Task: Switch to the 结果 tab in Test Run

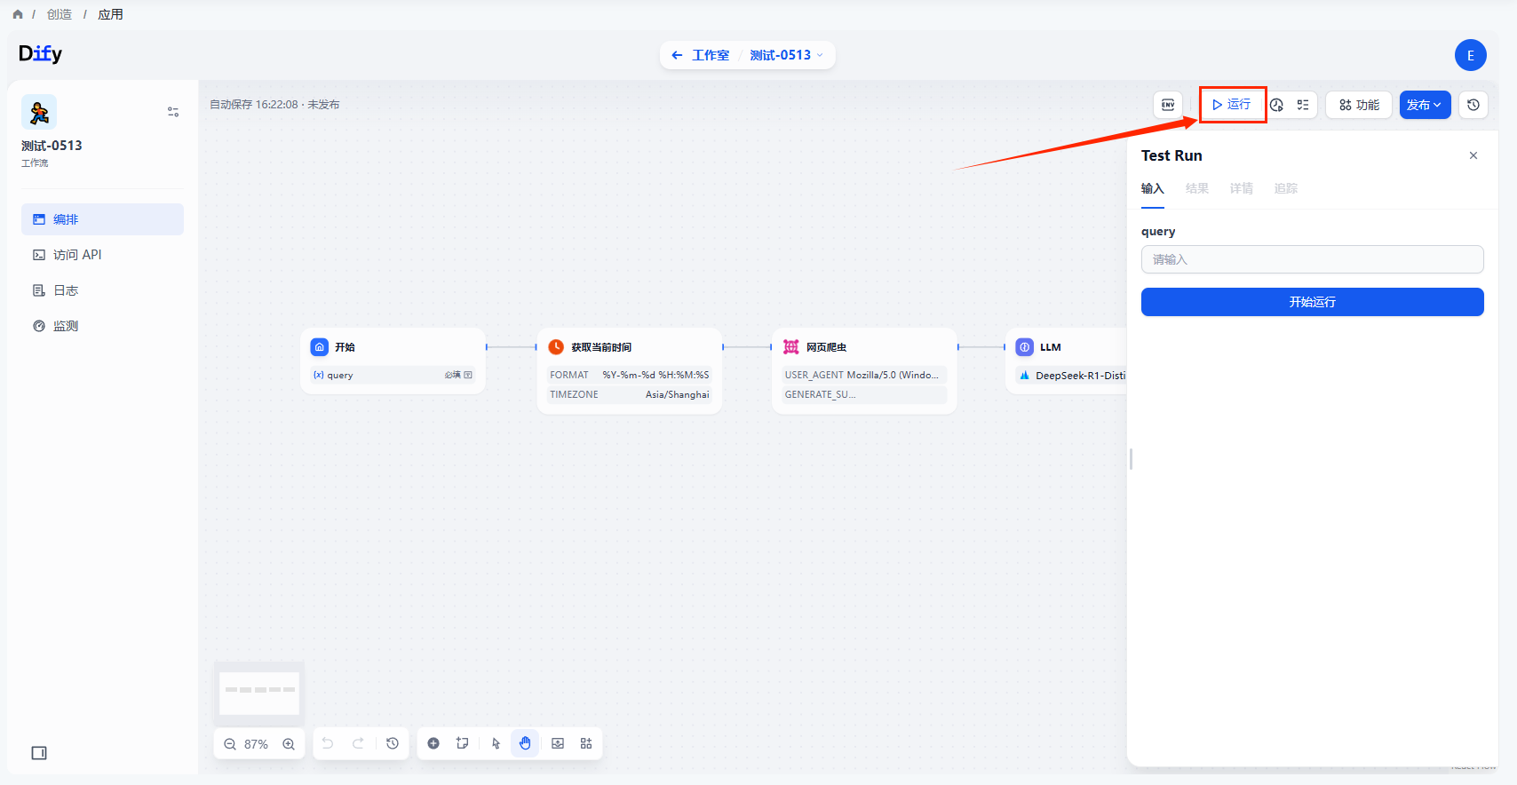Action: (x=1196, y=188)
